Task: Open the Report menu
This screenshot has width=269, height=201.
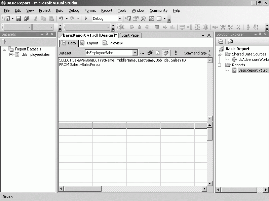Action: (107, 10)
